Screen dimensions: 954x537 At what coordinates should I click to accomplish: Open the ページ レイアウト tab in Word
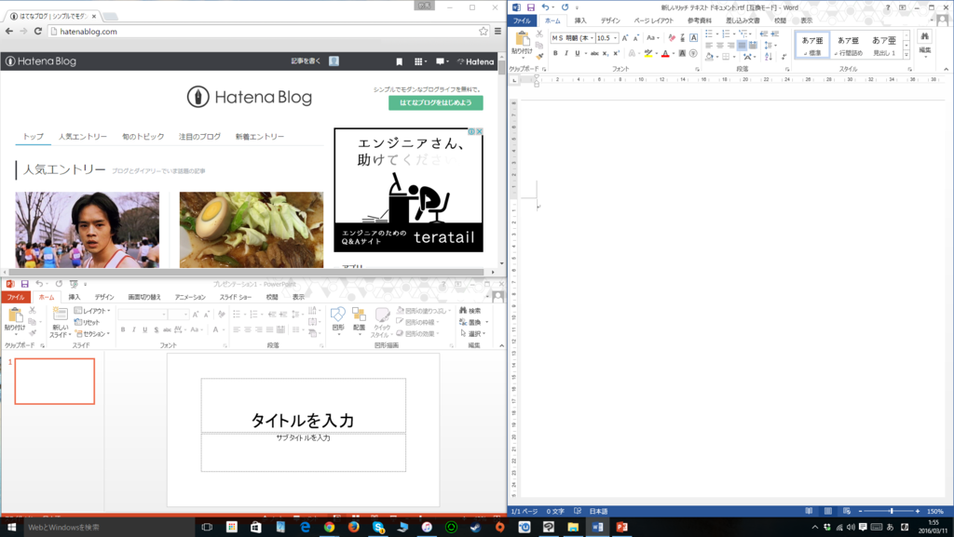pos(653,20)
